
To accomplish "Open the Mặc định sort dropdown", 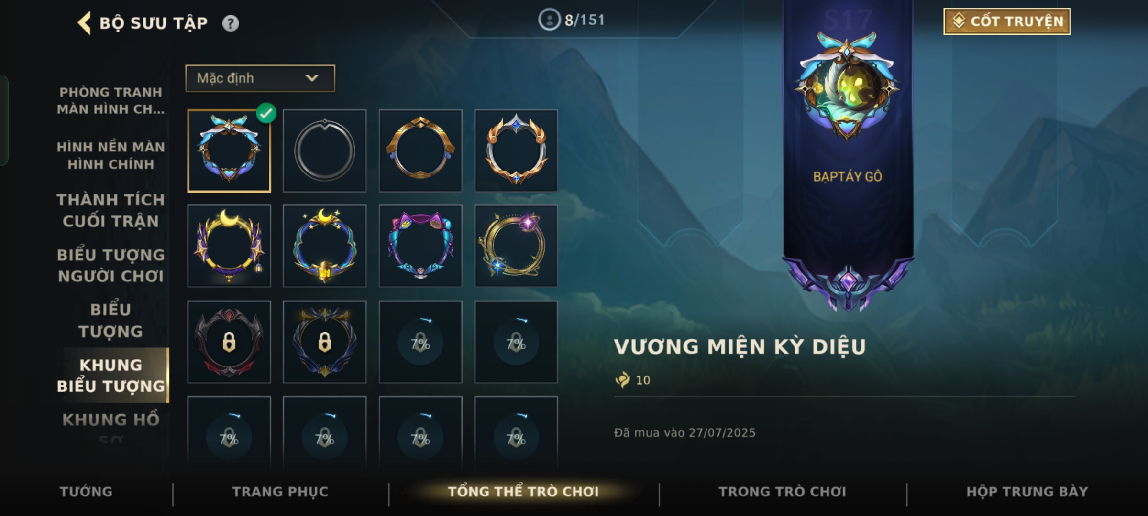I will point(260,78).
